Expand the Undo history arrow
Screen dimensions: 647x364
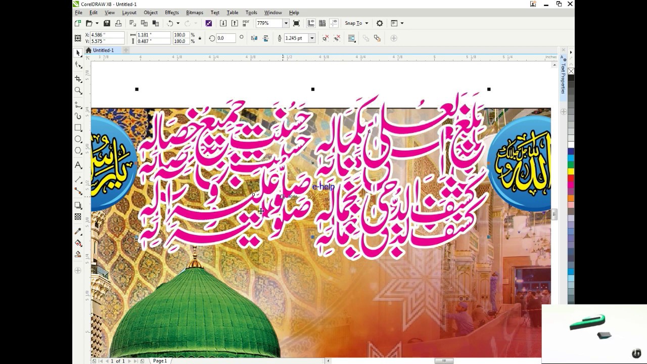tap(178, 23)
